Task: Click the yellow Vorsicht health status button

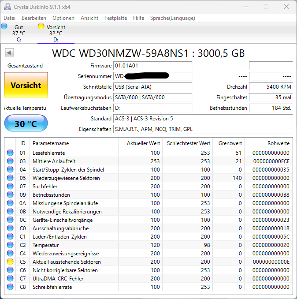Action: coord(26,85)
